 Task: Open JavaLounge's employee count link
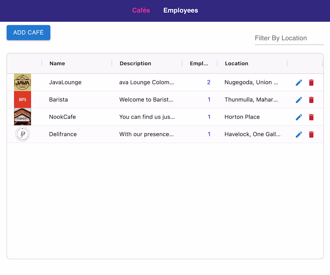tap(209, 82)
